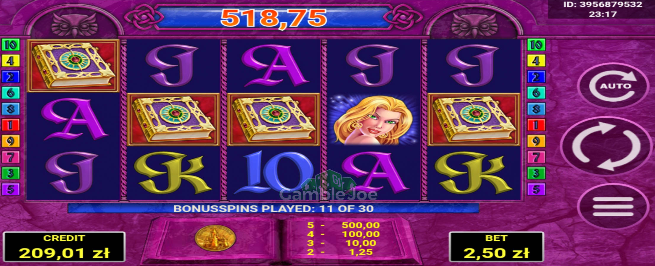Select yellow payline 4 on the right
Image resolution: width=655 pixels, height=266 pixels.
tap(536, 61)
